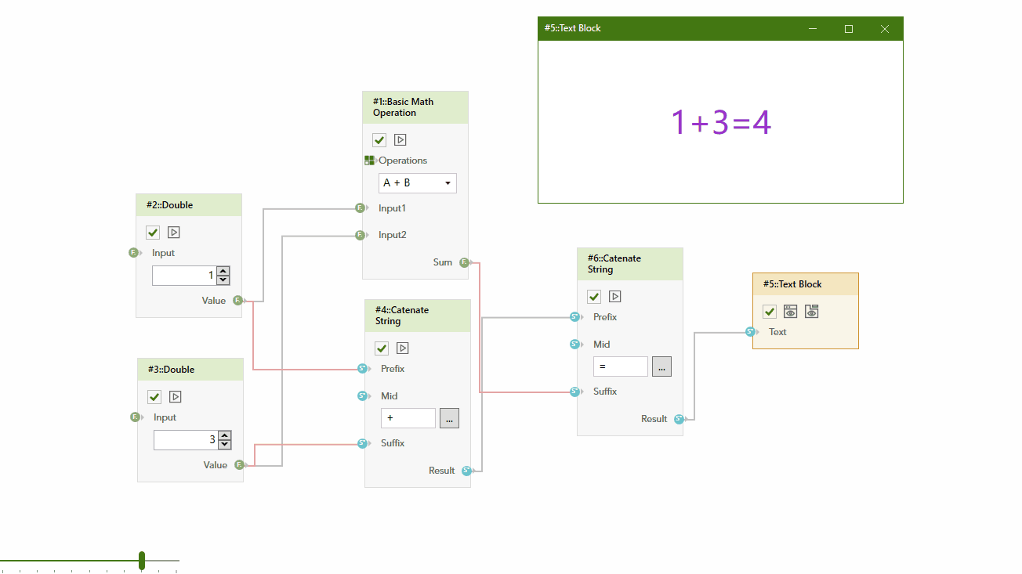Toggle the enable checkbox on #4 Catenate String

coord(382,348)
